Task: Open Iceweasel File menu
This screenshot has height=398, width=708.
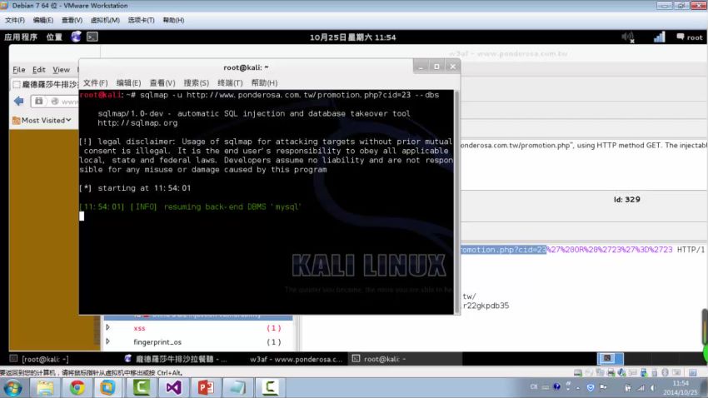Action: 18,69
